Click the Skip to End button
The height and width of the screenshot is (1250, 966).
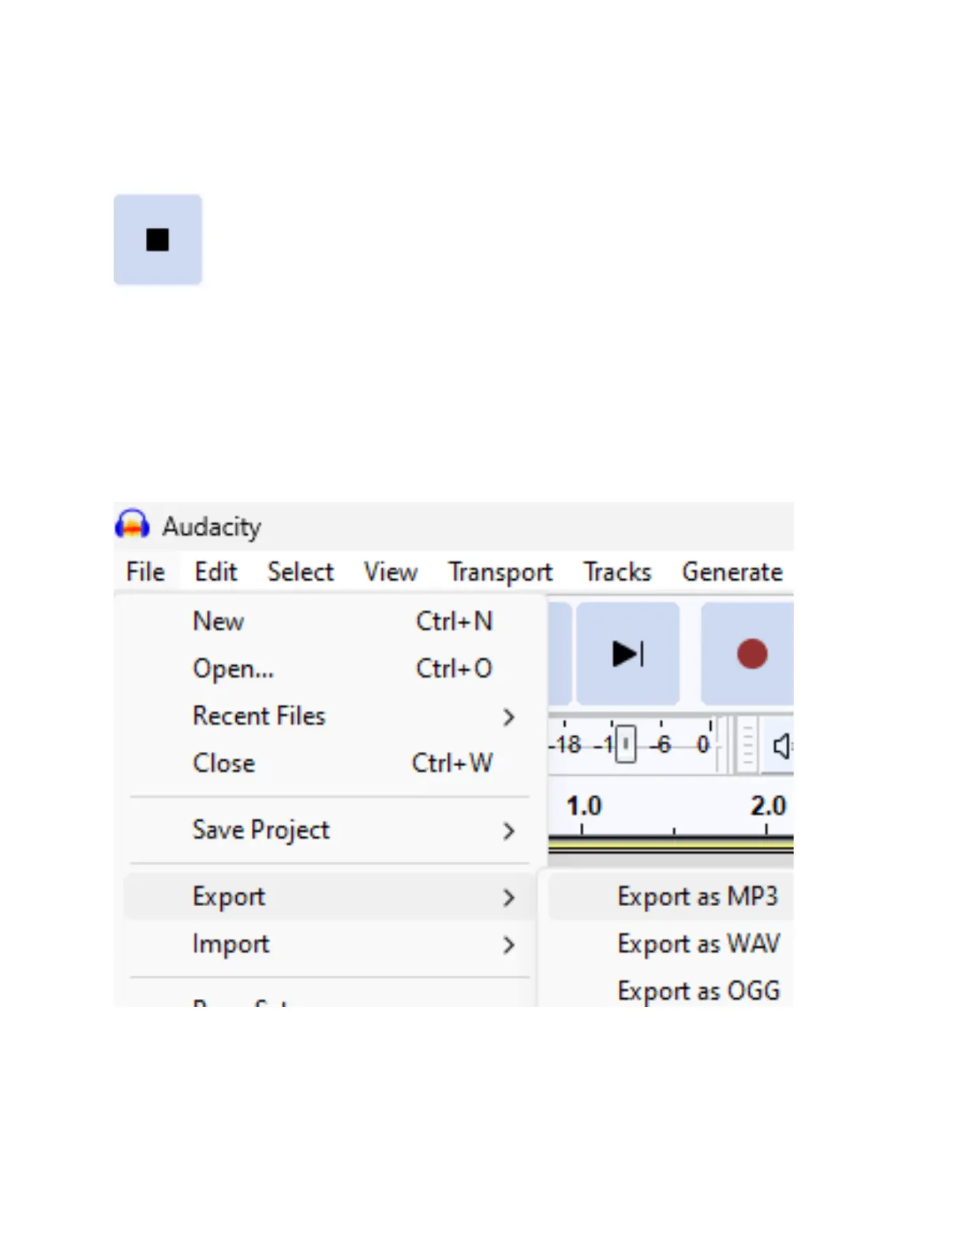pos(627,653)
